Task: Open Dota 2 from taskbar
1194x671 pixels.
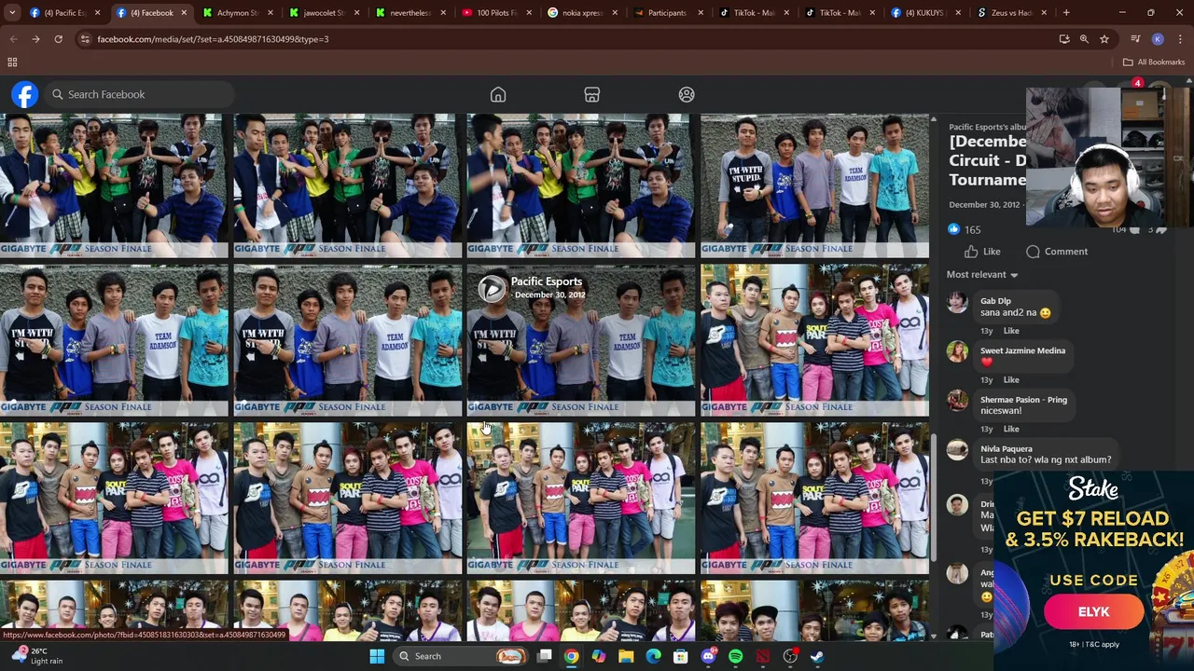Action: pyautogui.click(x=762, y=656)
